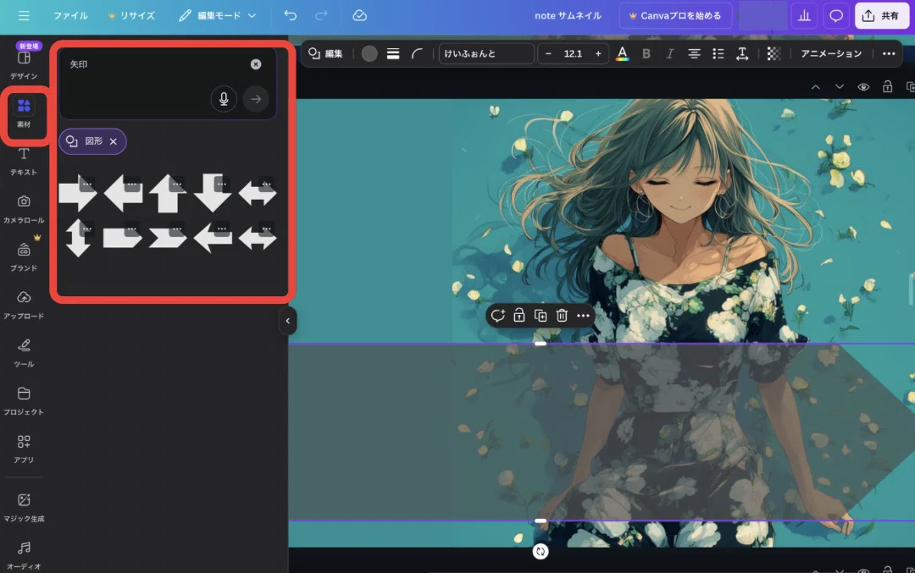Insert the right-pointing arrow shape
The image size is (915, 573).
[x=77, y=194]
